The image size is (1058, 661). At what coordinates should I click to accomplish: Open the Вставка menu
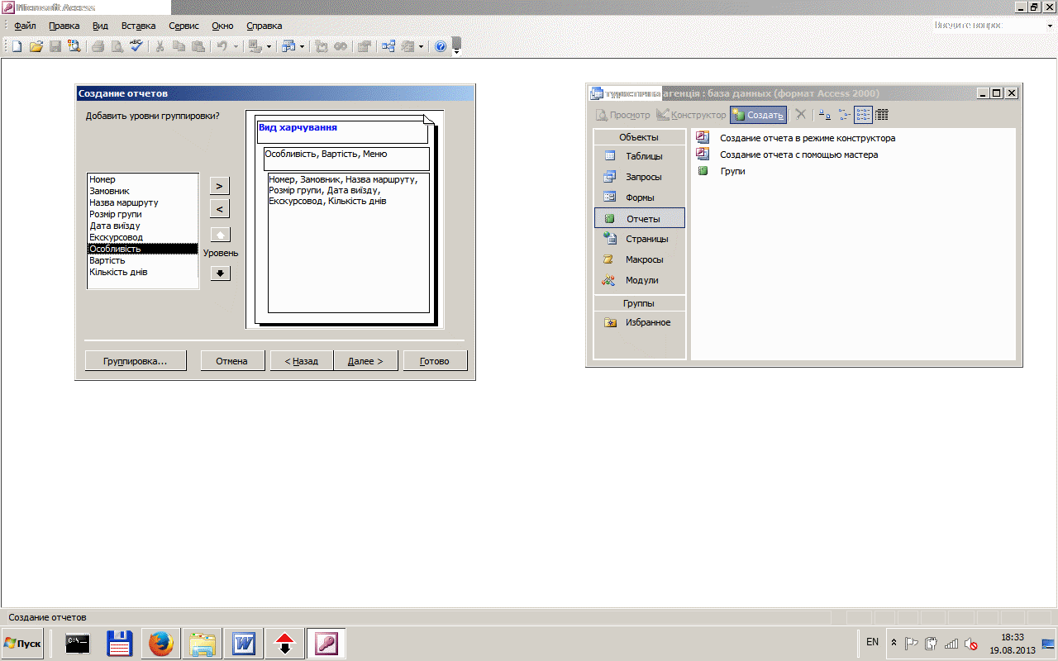coord(138,26)
